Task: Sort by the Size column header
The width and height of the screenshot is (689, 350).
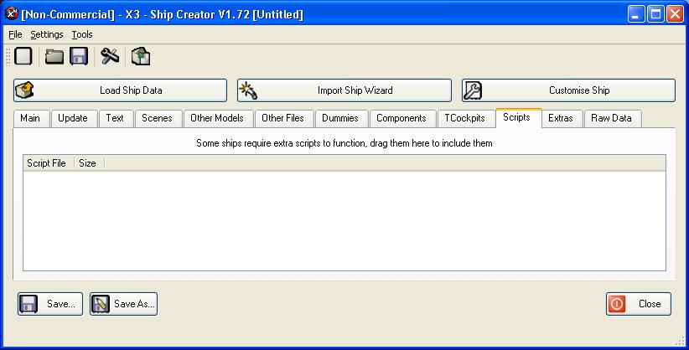Action: coord(89,163)
